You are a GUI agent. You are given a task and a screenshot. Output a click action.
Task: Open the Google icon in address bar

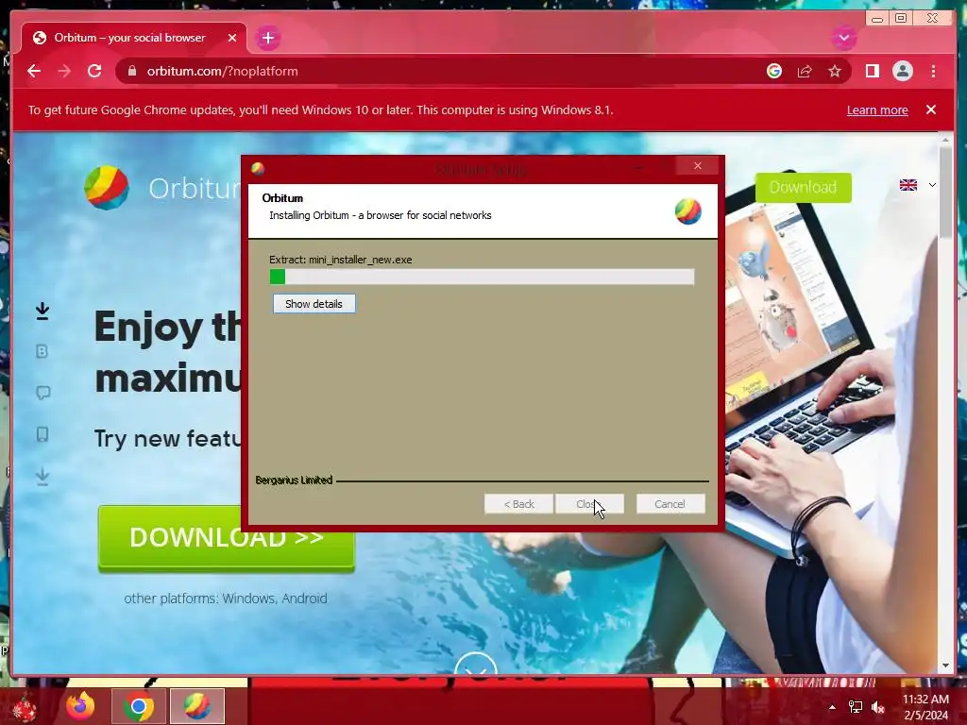(x=774, y=71)
